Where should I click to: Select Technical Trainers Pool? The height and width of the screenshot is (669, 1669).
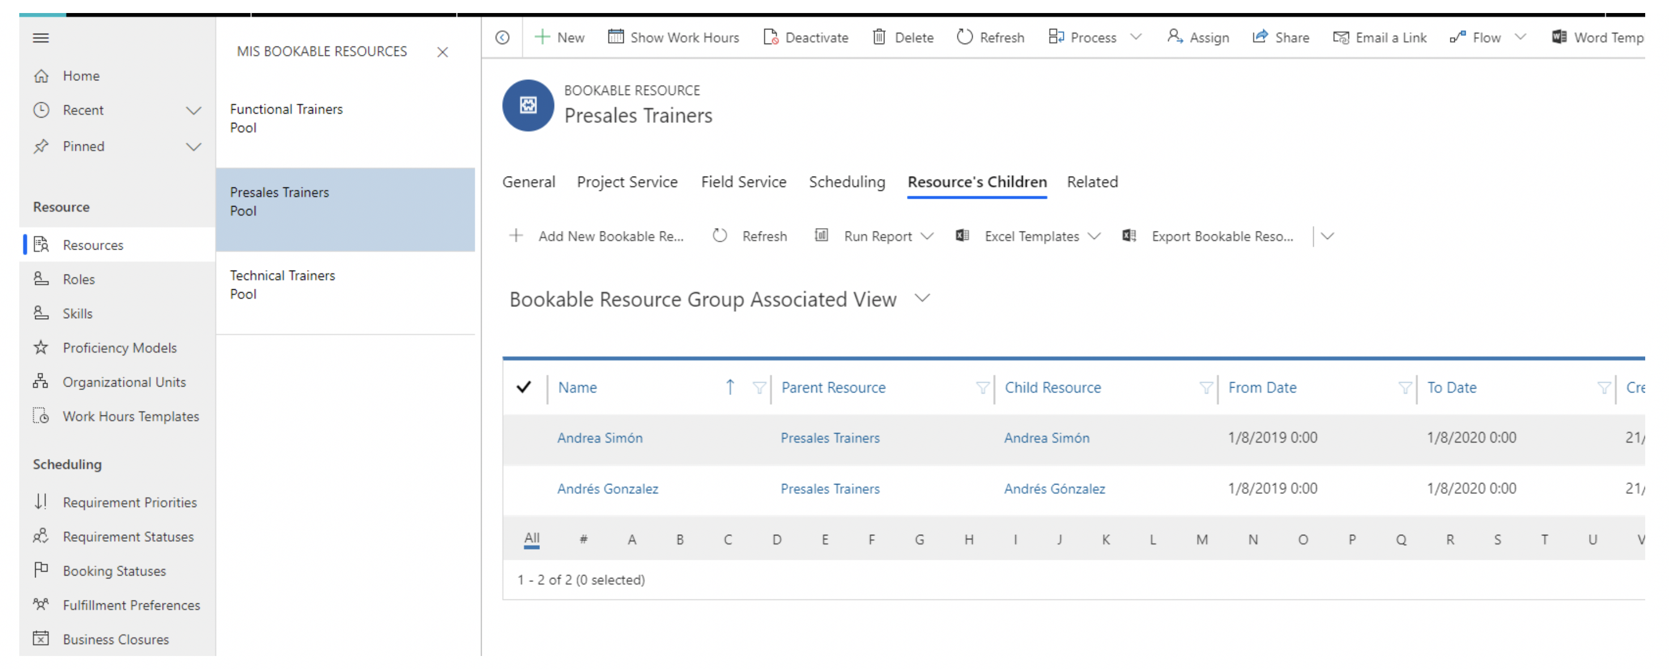(x=346, y=293)
